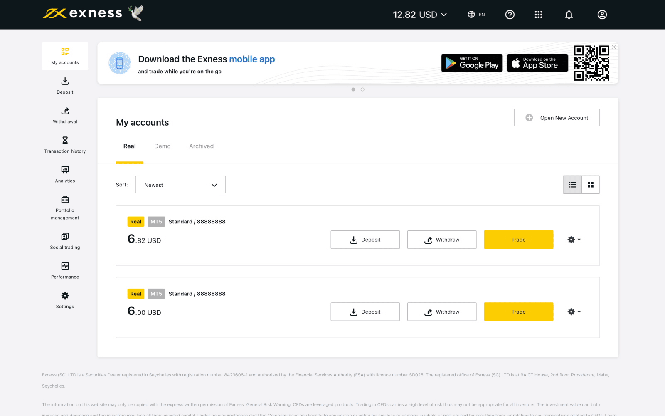Viewport: 665px width, 416px height.
Task: Download on the App Store
Action: click(537, 63)
